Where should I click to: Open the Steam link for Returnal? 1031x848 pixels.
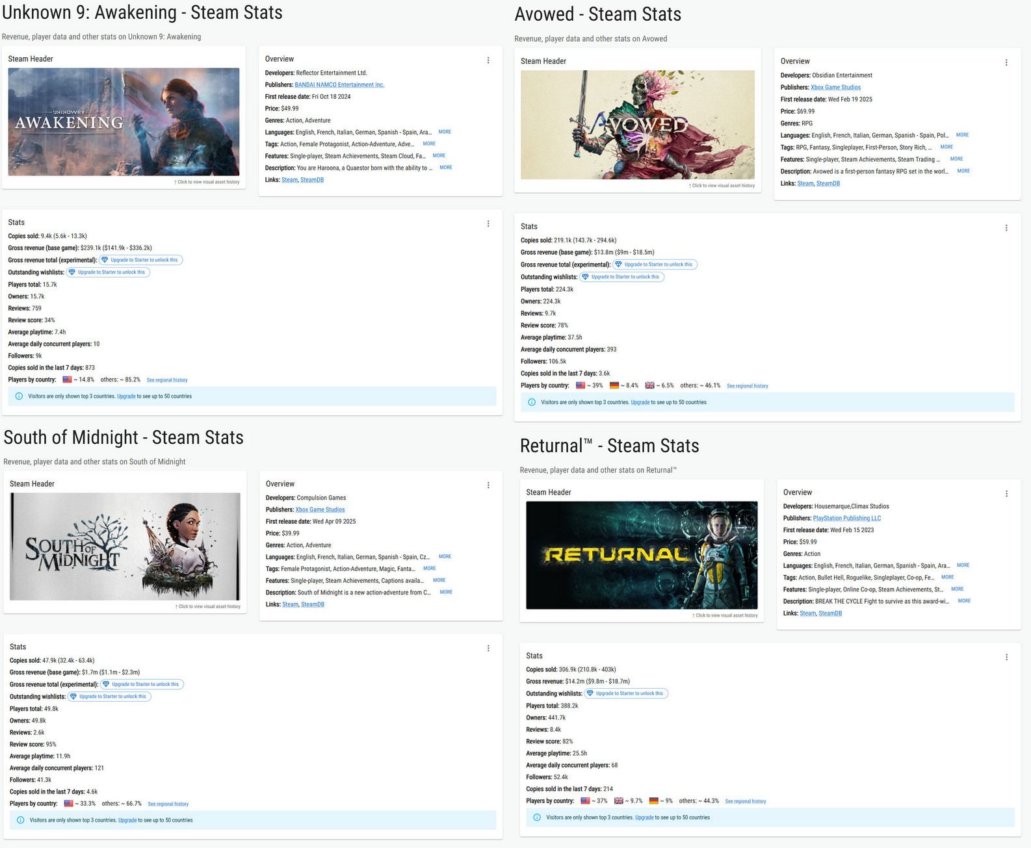808,613
